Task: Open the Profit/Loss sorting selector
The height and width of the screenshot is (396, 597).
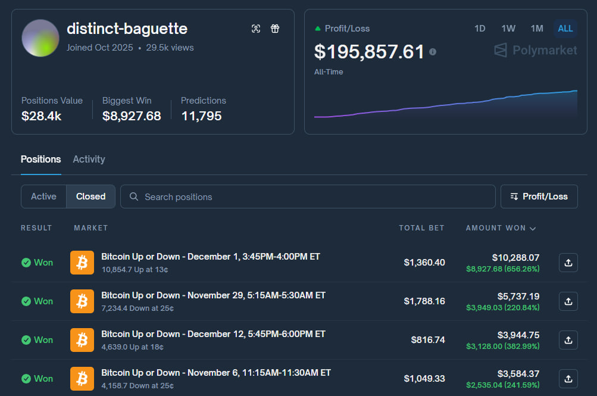Action: [539, 196]
